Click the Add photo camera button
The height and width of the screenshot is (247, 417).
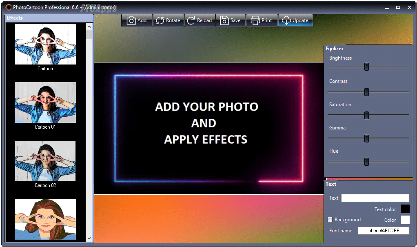(x=137, y=20)
